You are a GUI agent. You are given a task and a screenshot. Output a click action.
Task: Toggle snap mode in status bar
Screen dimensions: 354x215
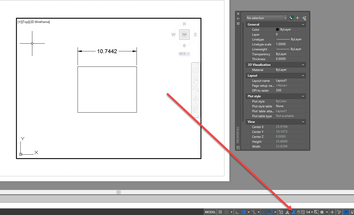(x=226, y=212)
